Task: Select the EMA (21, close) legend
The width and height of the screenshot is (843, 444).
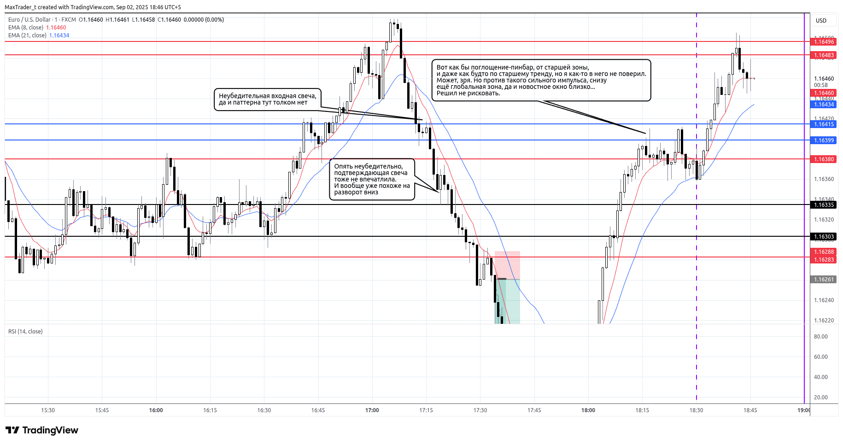Action: tap(27, 35)
